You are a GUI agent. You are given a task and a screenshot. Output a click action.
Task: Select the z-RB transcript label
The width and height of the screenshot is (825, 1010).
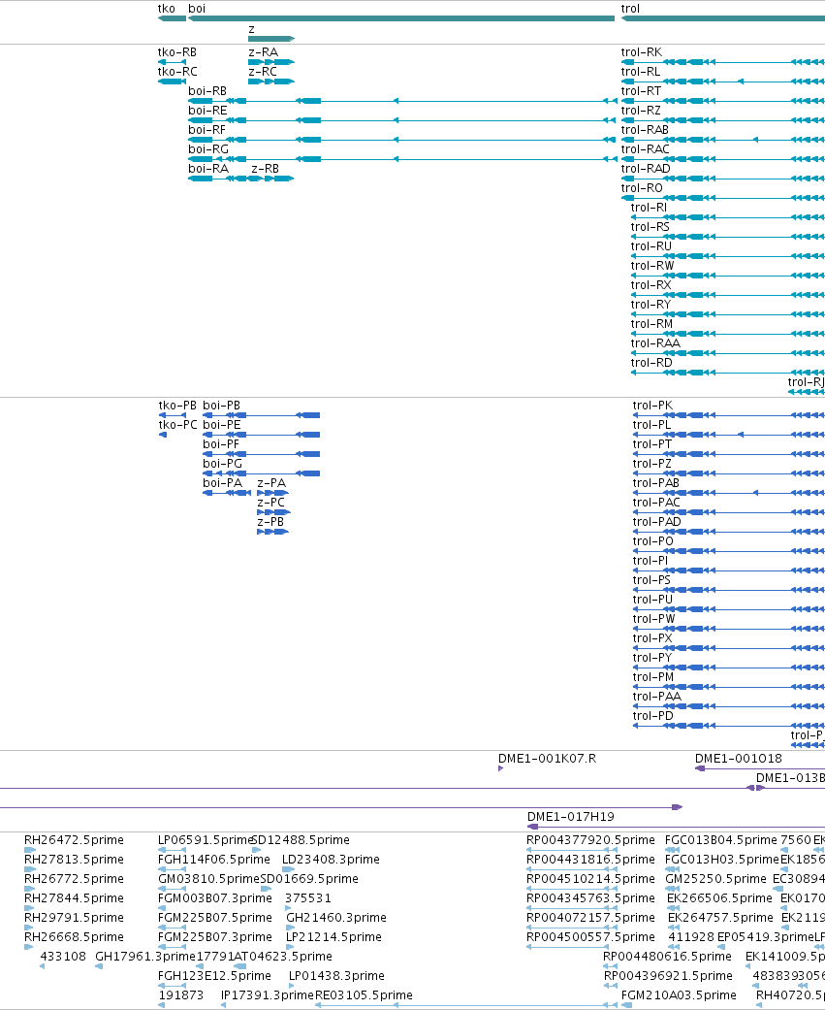265,168
